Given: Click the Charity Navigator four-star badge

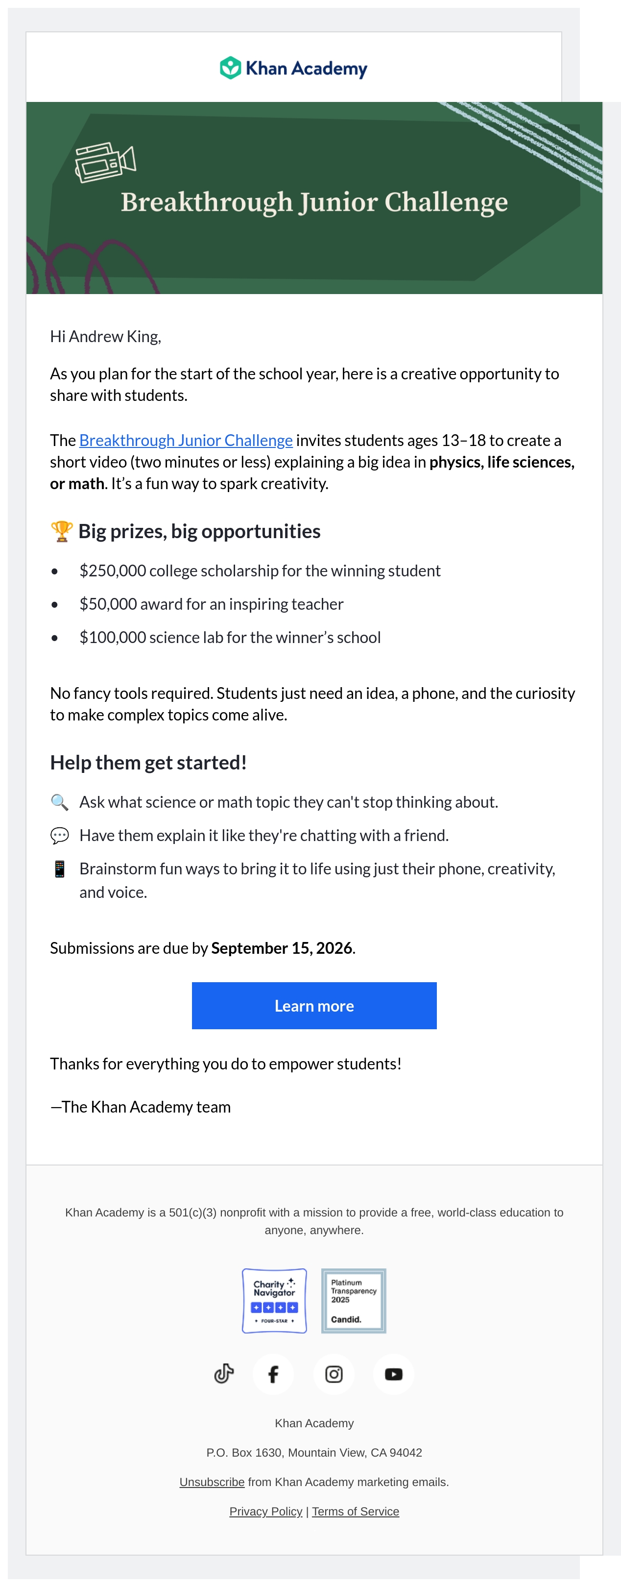Looking at the screenshot, I should (274, 1301).
